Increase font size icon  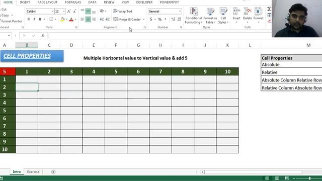pos(69,11)
